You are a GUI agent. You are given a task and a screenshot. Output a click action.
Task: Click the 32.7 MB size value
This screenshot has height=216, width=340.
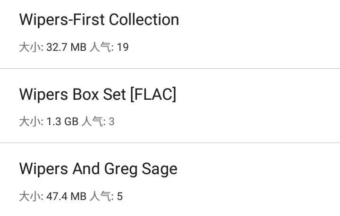66,48
